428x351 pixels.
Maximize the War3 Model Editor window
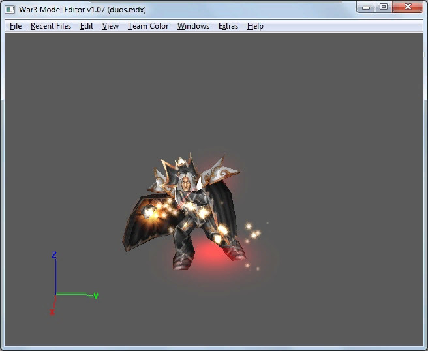(x=384, y=7)
